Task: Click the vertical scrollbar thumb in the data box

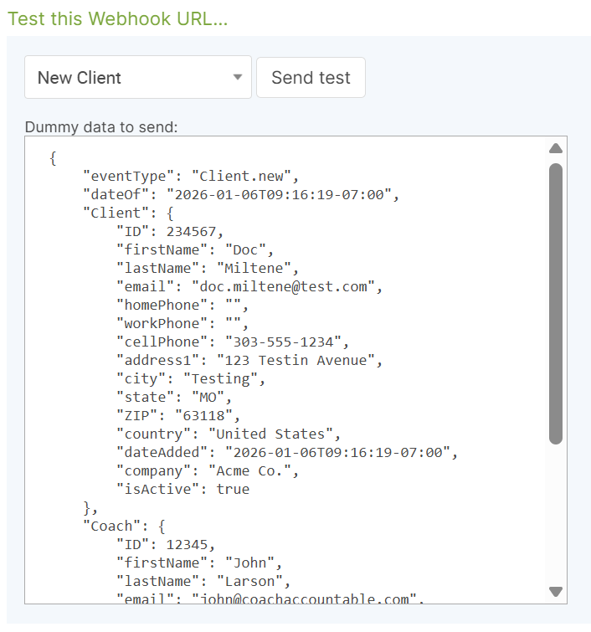Action: tap(556, 304)
